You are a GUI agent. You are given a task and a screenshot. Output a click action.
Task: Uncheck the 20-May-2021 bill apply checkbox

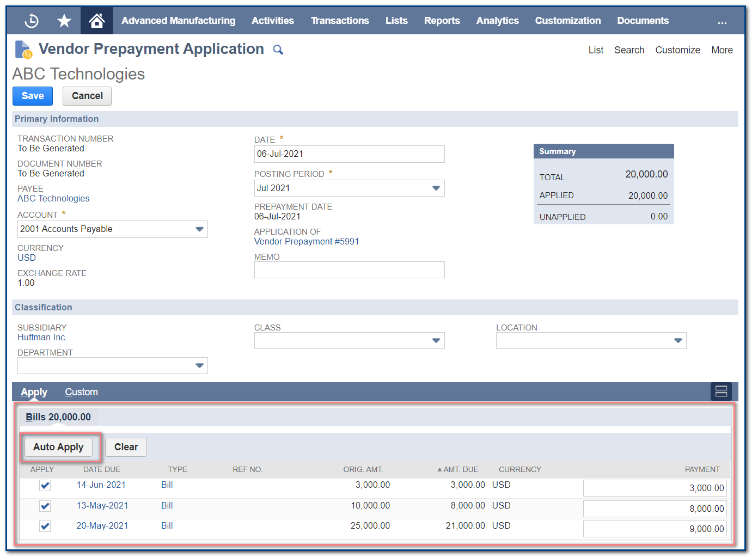click(45, 527)
